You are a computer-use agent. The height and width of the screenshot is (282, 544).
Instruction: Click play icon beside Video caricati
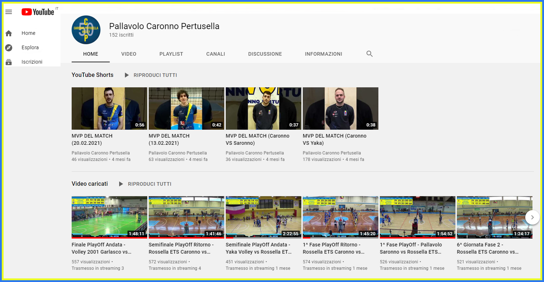point(121,184)
